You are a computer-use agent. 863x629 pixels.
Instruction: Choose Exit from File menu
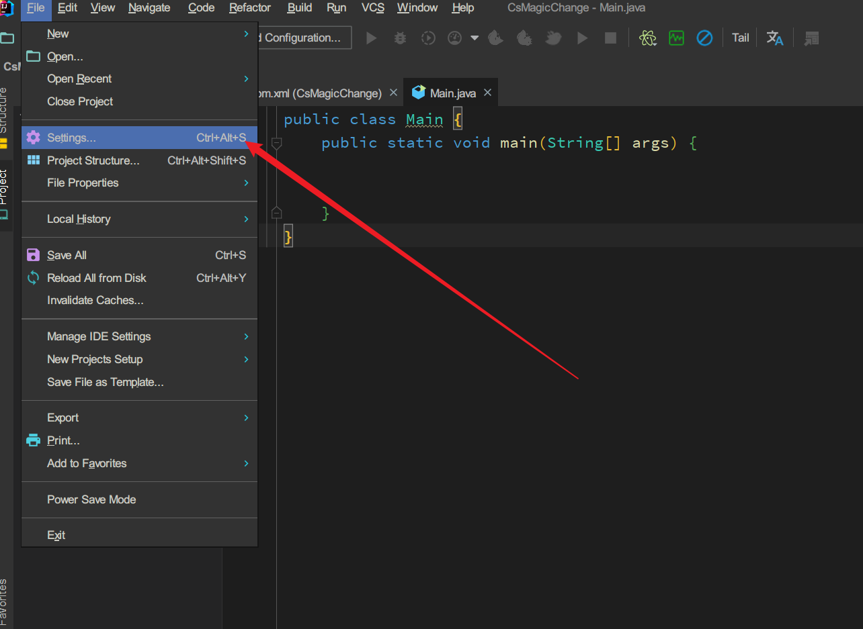coord(139,535)
